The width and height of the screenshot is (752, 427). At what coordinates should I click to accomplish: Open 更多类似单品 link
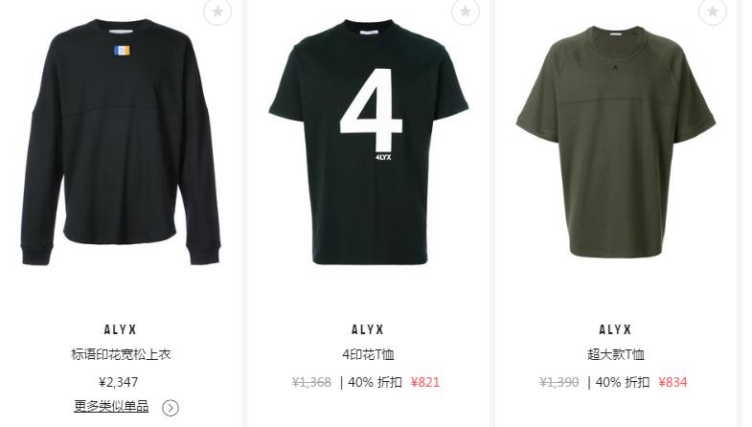[x=111, y=406]
